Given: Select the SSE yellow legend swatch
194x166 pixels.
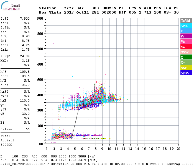Looking at the screenshot, I should (186, 68).
